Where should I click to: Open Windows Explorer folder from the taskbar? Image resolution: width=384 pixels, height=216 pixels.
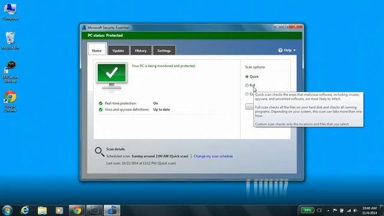(42, 211)
